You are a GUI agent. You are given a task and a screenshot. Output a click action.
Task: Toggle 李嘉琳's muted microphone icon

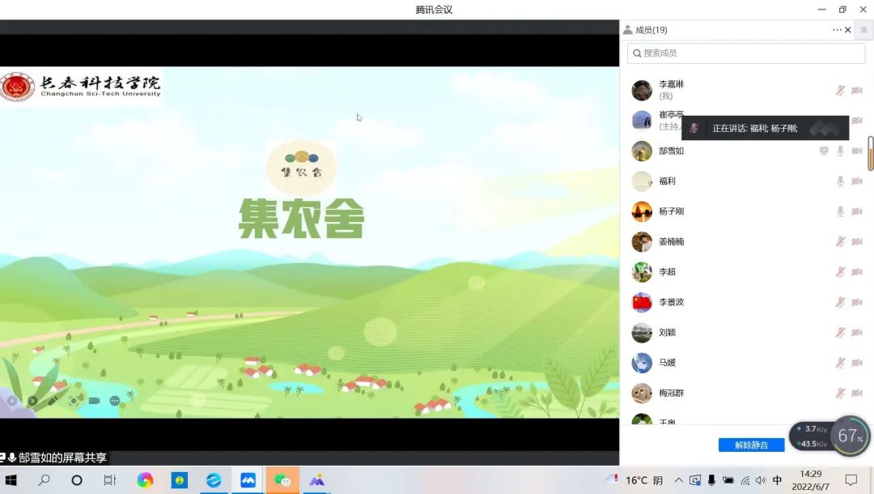tap(841, 90)
